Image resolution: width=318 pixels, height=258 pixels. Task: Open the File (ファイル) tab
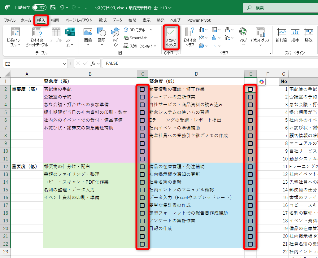(10, 20)
